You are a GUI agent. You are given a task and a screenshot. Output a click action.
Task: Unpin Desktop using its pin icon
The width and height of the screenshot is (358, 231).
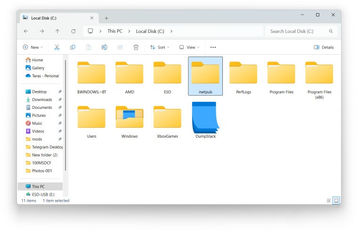pos(60,91)
